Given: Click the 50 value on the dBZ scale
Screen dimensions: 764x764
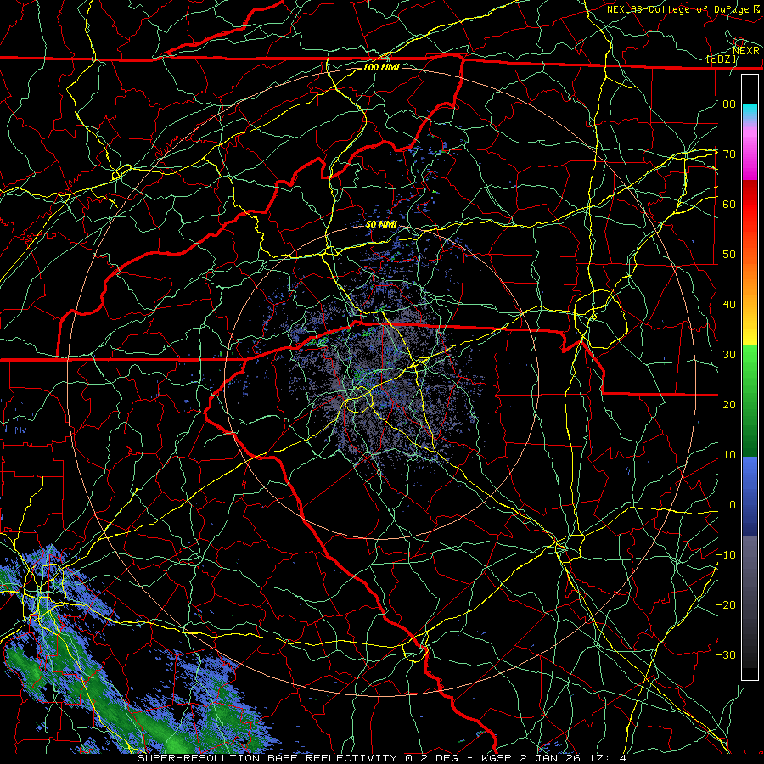Looking at the screenshot, I should tap(729, 255).
